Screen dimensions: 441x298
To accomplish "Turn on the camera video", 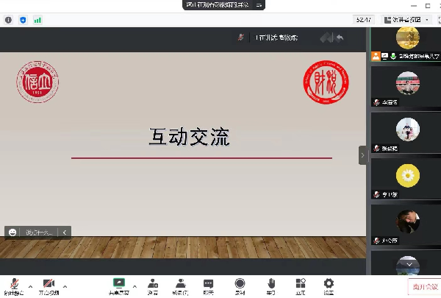I will click(x=49, y=285).
